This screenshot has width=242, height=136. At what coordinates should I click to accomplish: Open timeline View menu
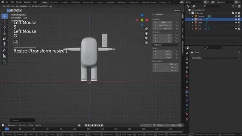pos(31,125)
